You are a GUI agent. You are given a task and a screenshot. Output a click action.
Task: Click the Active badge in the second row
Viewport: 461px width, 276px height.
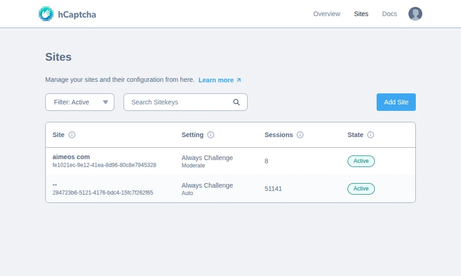361,189
